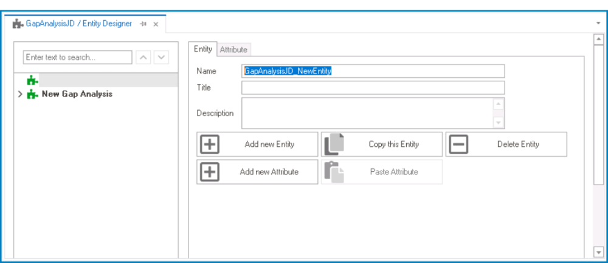Viewport: 608px width, 263px height.
Task: Click the clipboard icon on Paste Attribute
Action: 334,172
